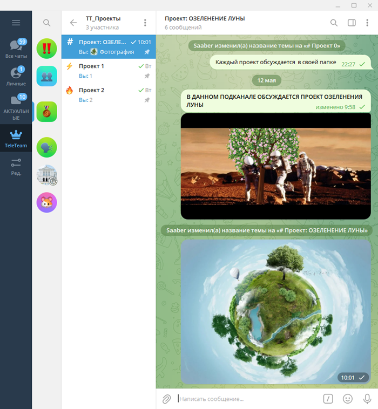Open the chat with bronze medal avatar
Viewport: 378px width, 409px height.
(47, 112)
